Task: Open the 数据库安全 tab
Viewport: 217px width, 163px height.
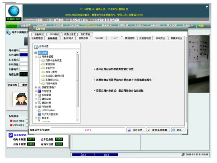Action: click(x=177, y=38)
